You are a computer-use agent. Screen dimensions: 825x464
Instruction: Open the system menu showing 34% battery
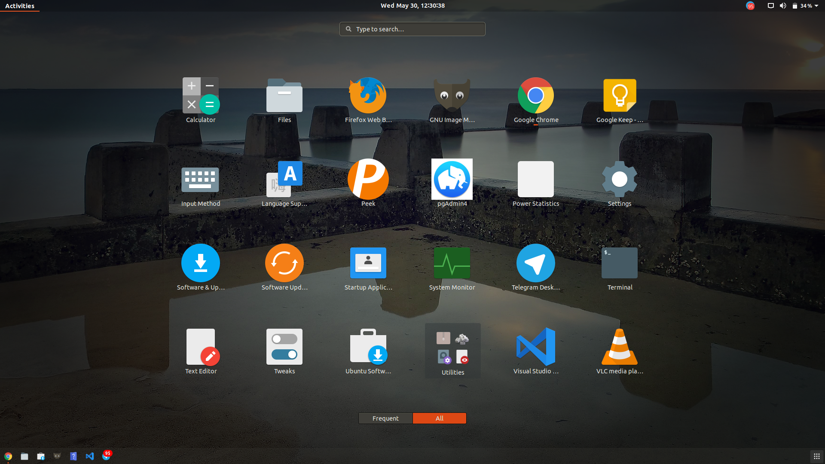pyautogui.click(x=805, y=6)
